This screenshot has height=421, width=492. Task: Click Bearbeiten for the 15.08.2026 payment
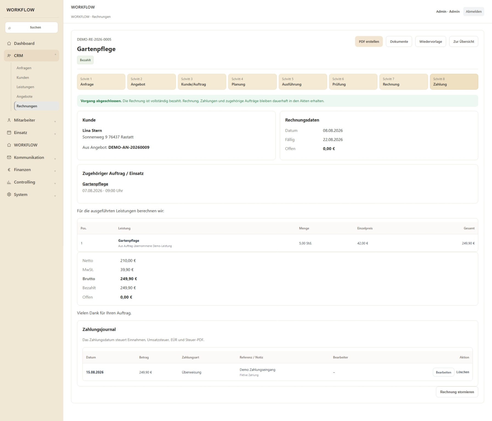pos(443,372)
